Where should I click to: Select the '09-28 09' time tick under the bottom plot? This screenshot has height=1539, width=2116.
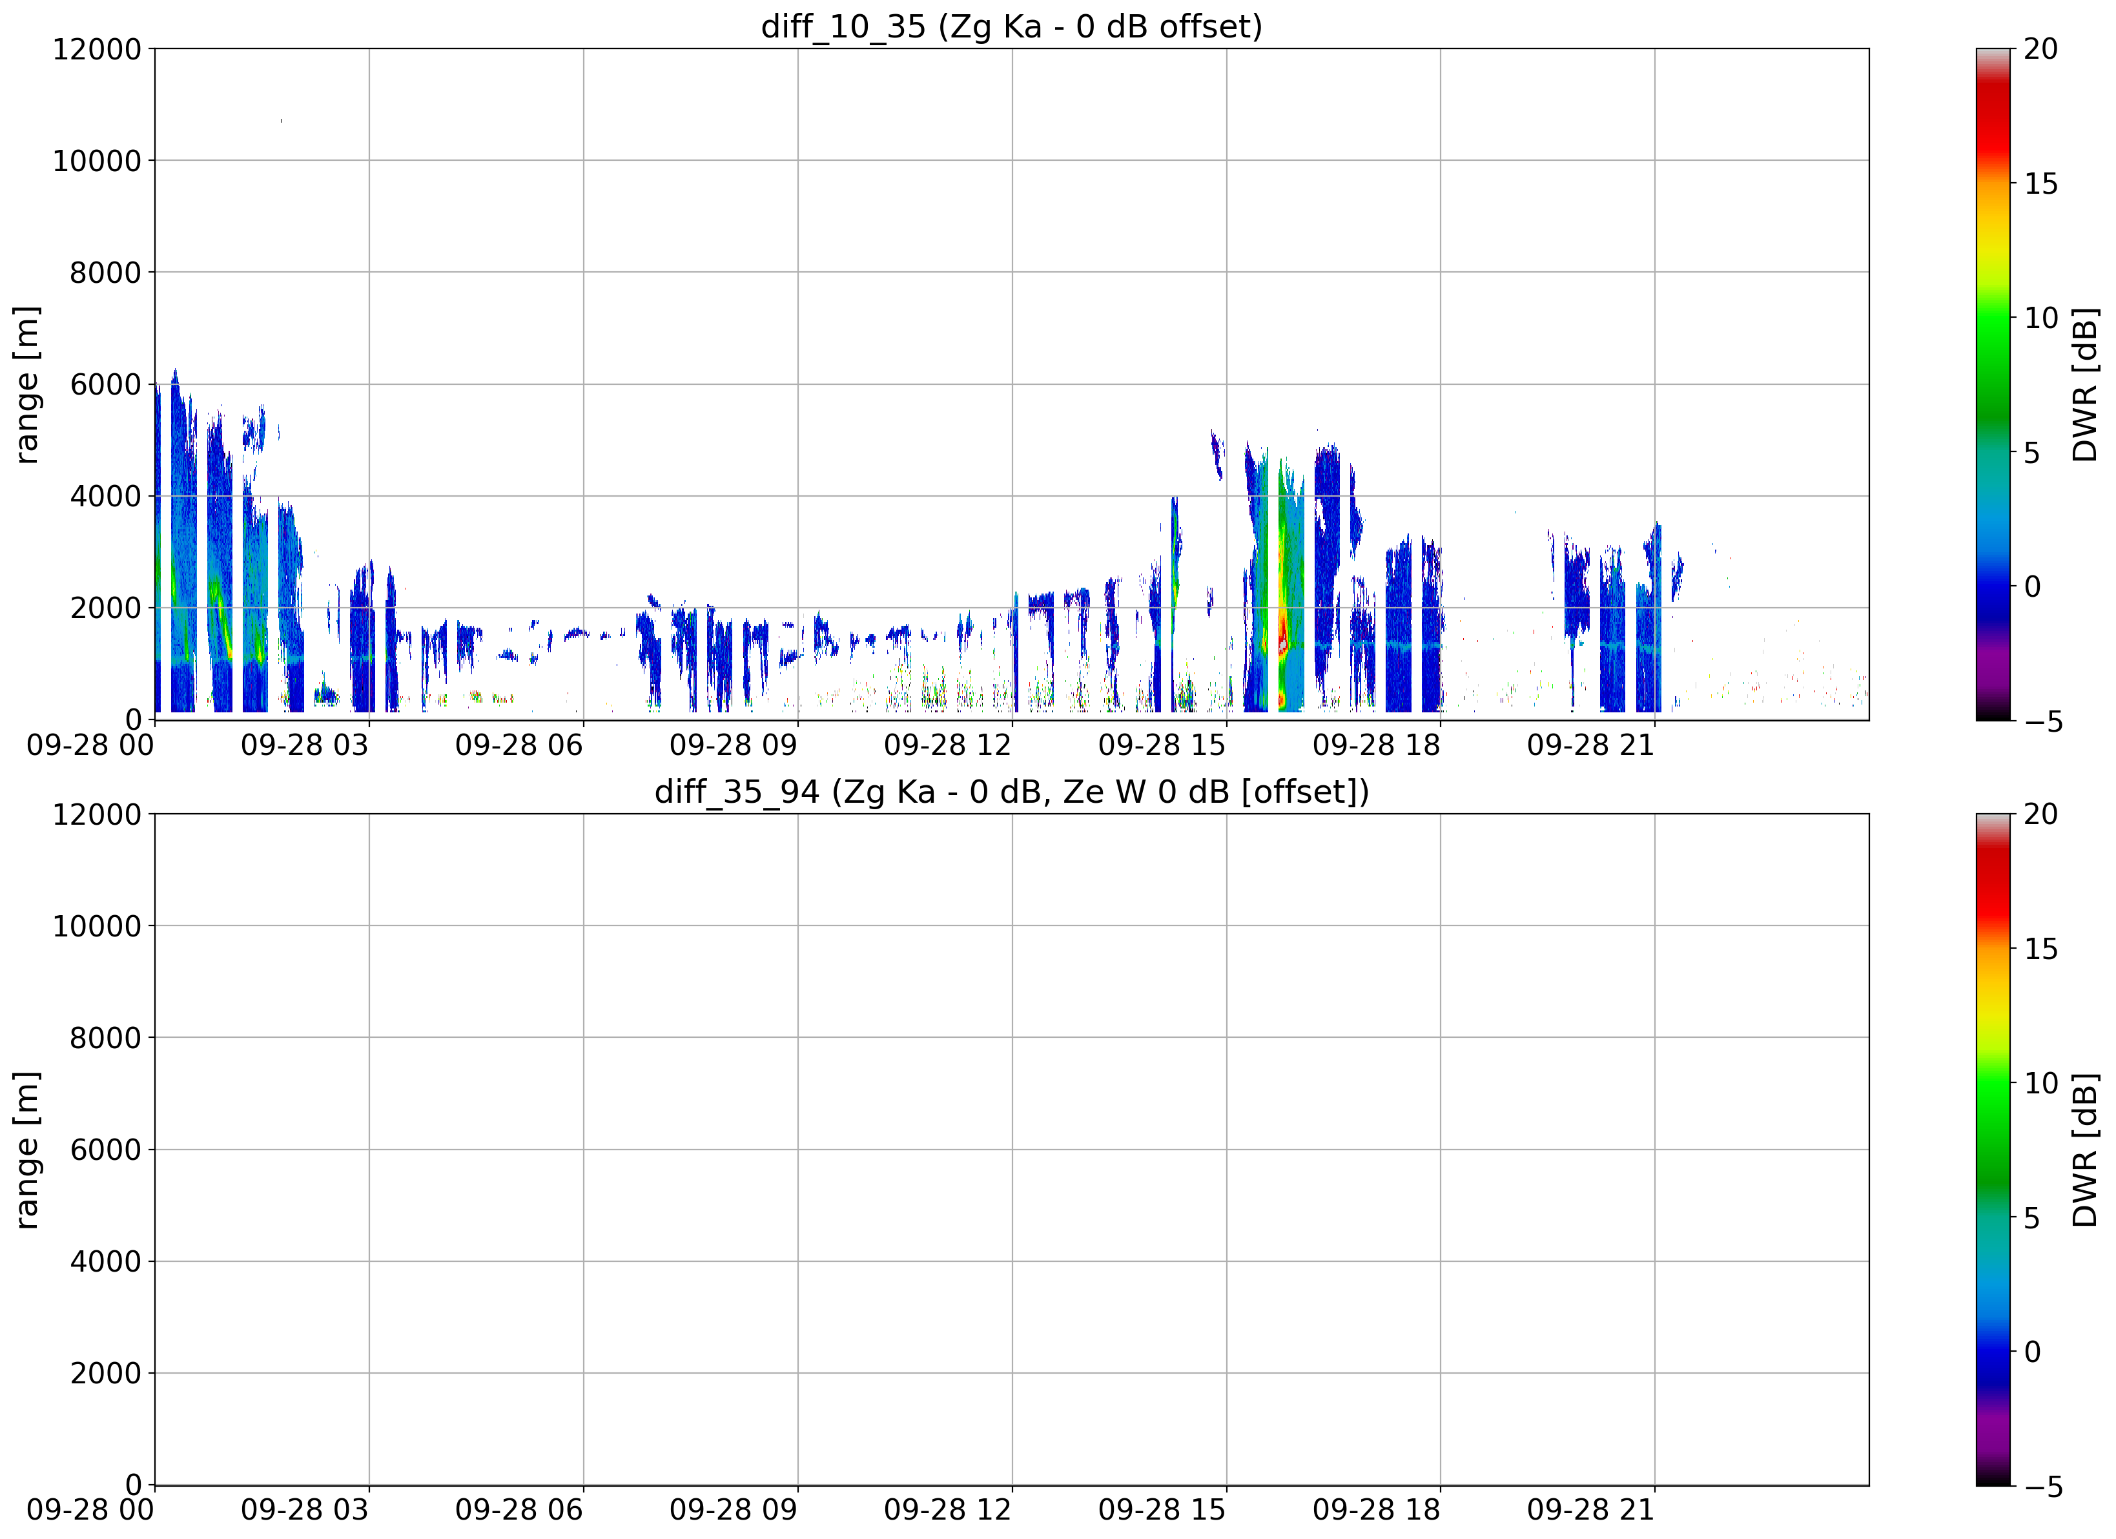[x=734, y=1510]
